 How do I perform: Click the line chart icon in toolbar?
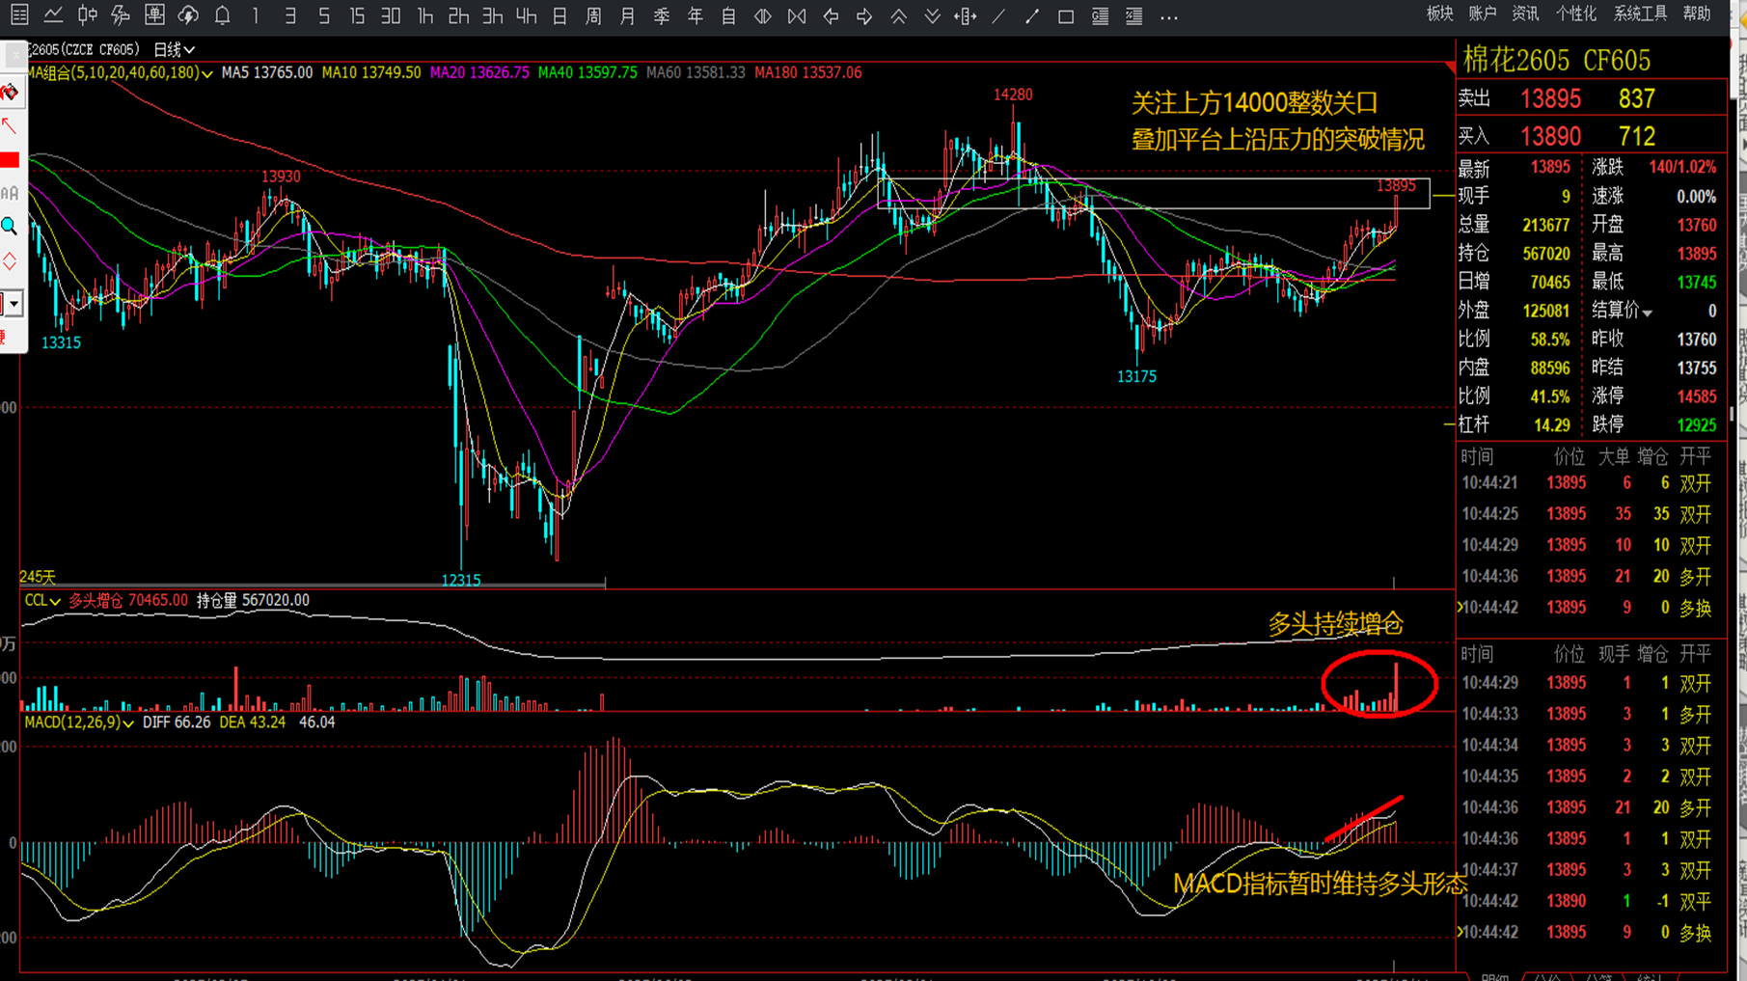53,15
